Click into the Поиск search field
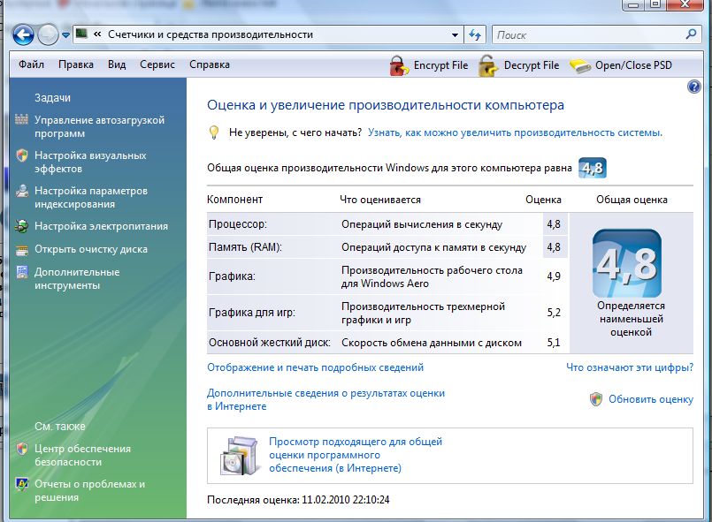The height and width of the screenshot is (522, 712). pyautogui.click(x=590, y=35)
